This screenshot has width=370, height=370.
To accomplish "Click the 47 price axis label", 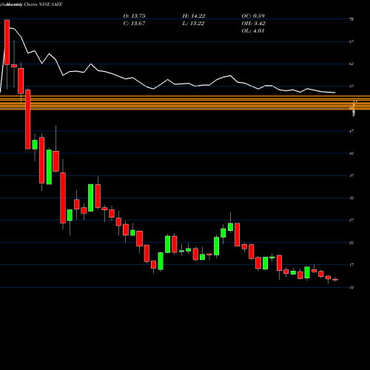I will (x=351, y=131).
